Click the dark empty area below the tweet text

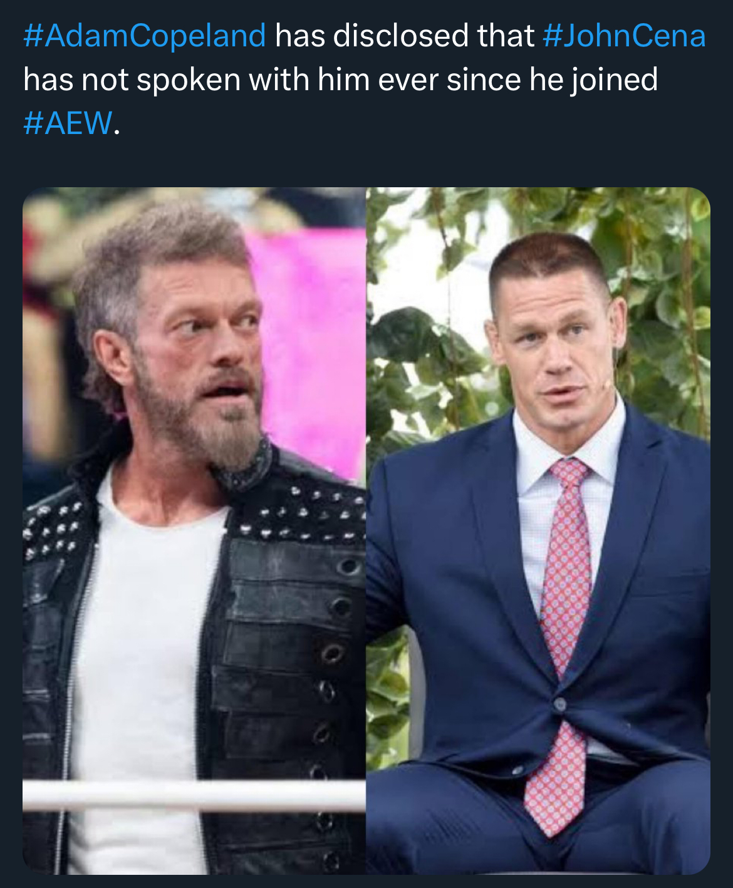(366, 163)
